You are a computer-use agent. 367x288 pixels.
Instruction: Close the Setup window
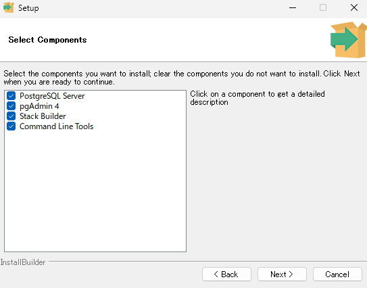[x=354, y=7]
